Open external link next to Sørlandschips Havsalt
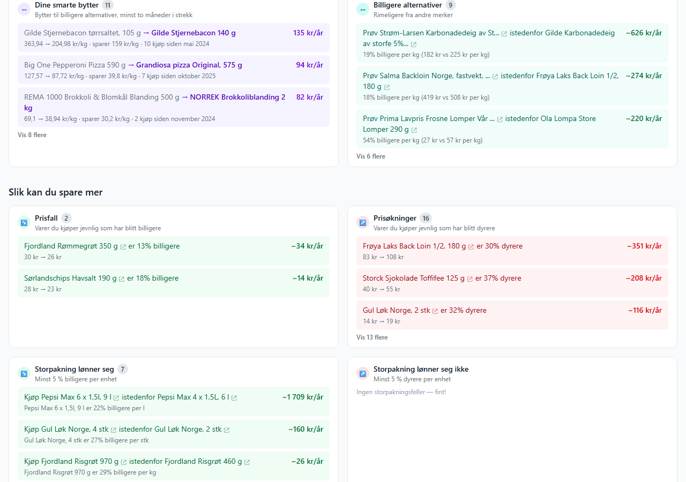This screenshot has width=686, height=482. (x=122, y=279)
